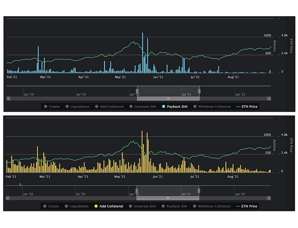Viewport: 298px width, 228px height.
Task: Hide Payback DAI series in top chart
Action: [x=175, y=107]
